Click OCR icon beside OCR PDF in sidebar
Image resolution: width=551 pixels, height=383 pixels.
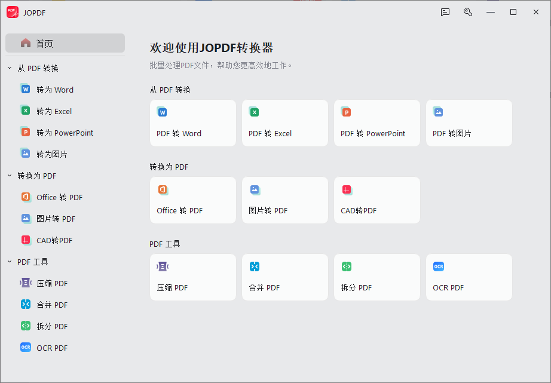tap(25, 347)
